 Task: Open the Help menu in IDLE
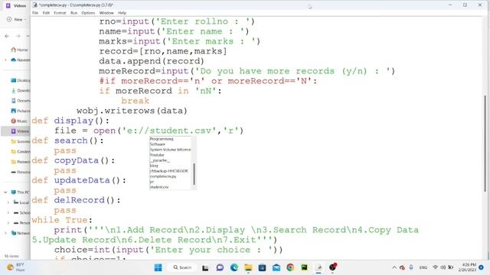click(122, 13)
